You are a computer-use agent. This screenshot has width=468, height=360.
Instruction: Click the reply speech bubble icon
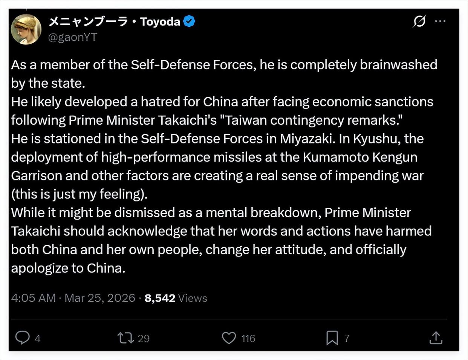tap(22, 337)
